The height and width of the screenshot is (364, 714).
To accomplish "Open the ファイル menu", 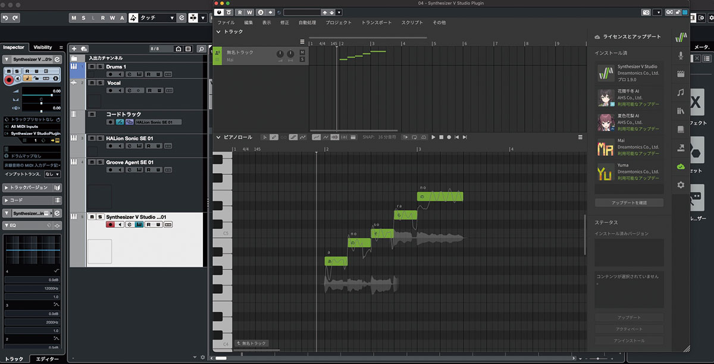I will point(226,23).
